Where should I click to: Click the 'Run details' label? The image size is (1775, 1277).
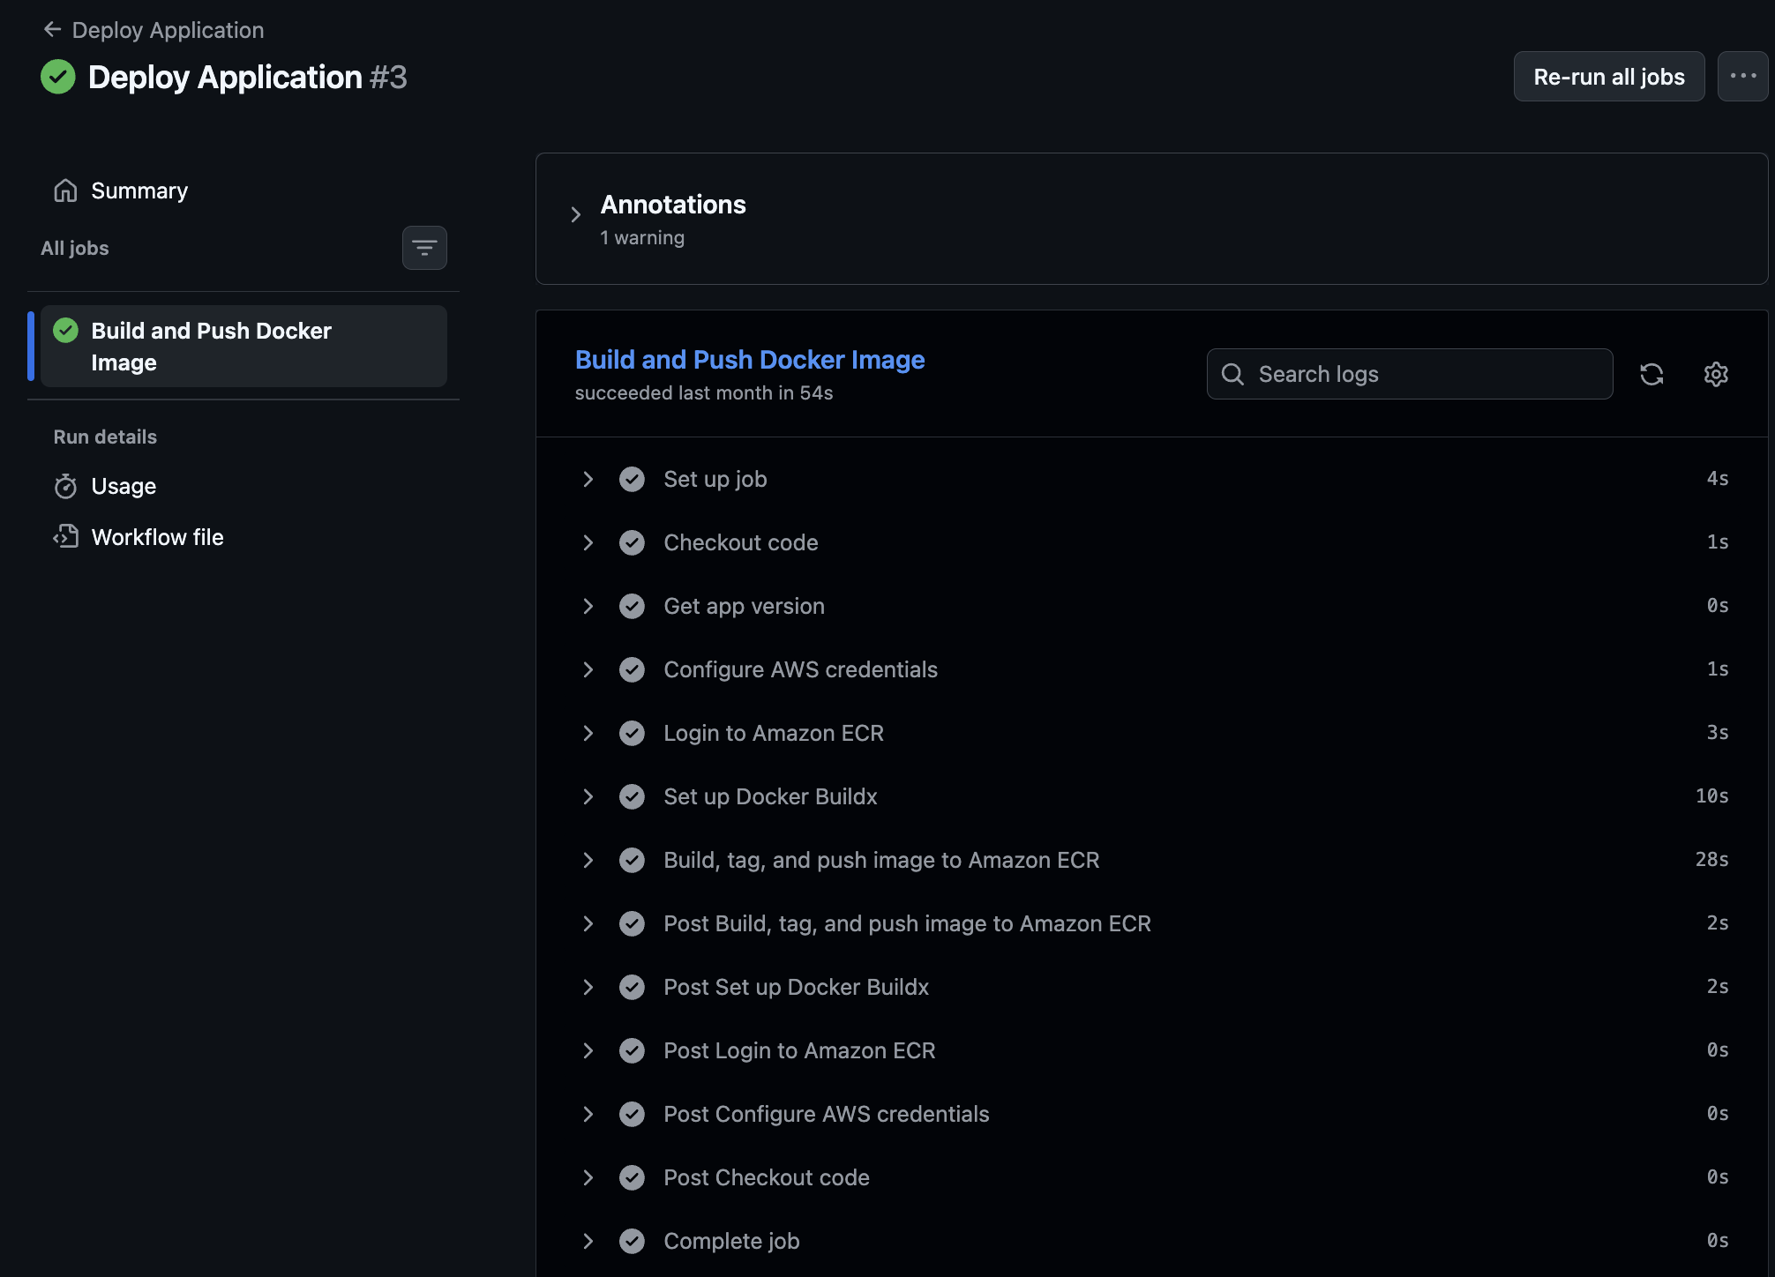pyautogui.click(x=105, y=437)
